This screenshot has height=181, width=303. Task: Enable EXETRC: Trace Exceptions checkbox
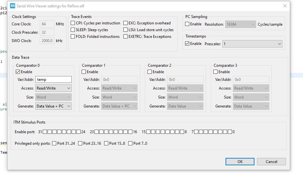click(126, 37)
